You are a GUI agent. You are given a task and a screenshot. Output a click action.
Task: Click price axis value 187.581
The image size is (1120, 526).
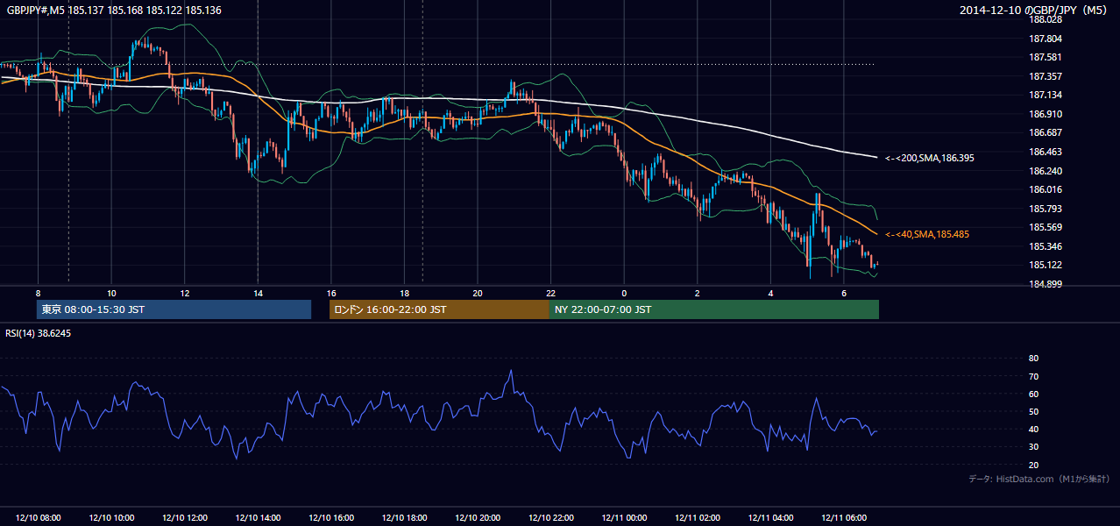click(1046, 58)
